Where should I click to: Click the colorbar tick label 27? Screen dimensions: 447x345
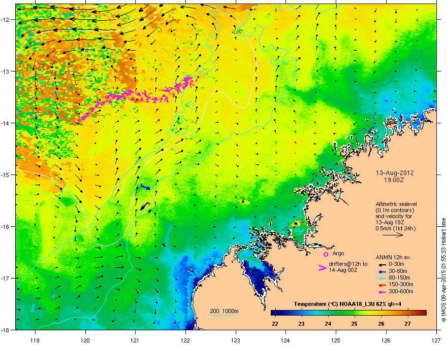[408, 324]
